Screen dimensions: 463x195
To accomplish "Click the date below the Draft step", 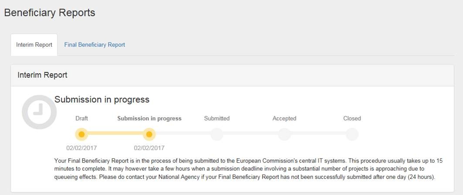I will pyautogui.click(x=82, y=148).
